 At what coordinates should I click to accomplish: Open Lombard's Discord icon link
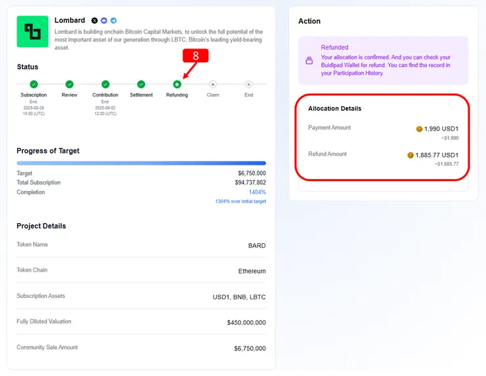click(x=104, y=21)
